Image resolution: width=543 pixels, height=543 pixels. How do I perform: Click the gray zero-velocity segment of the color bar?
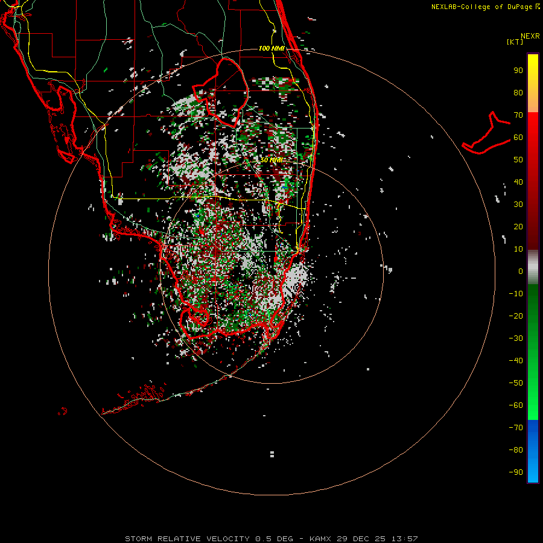coord(533,267)
